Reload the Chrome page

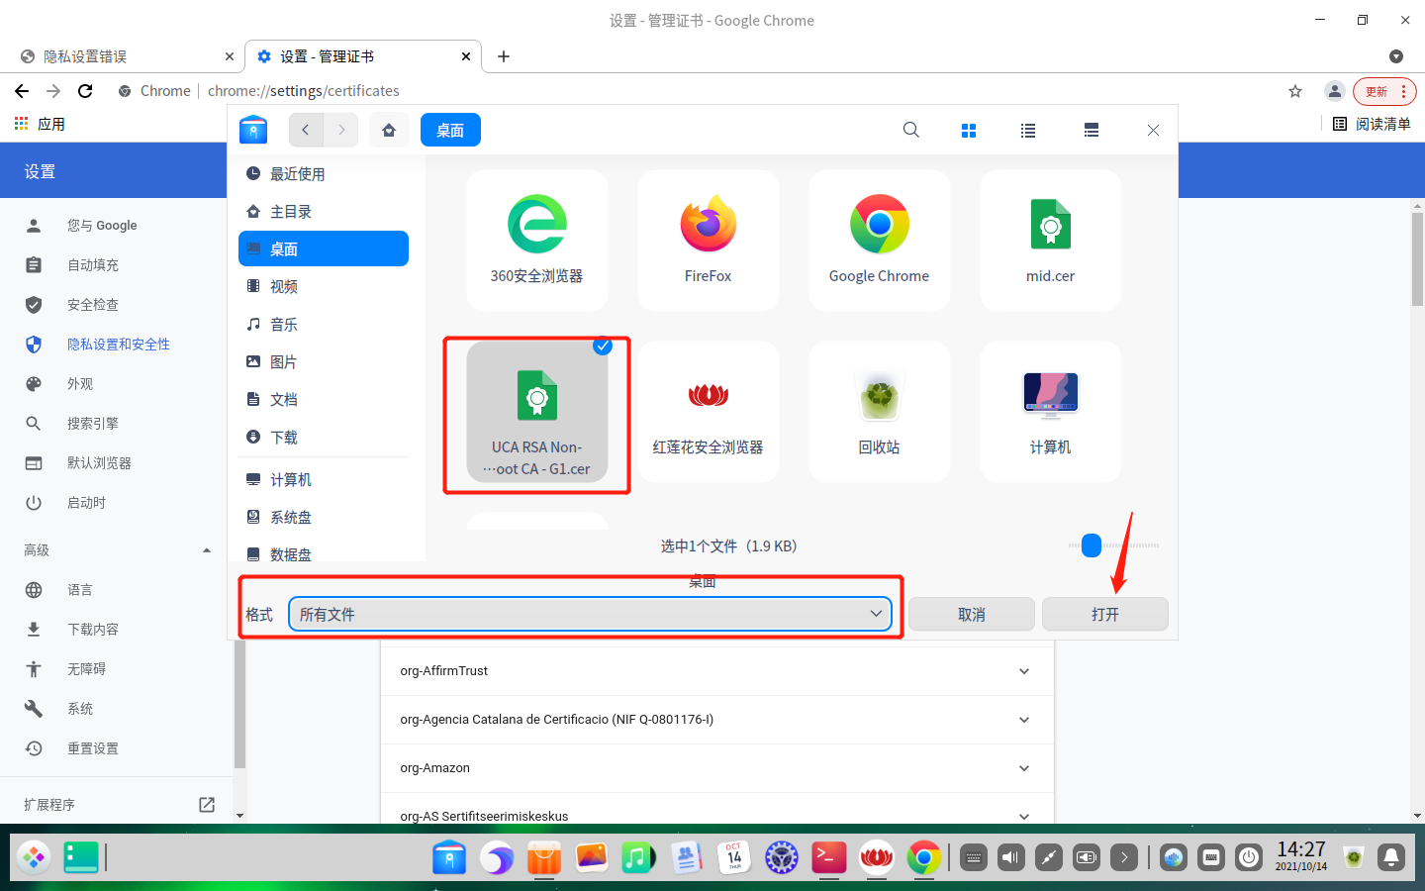(x=85, y=91)
